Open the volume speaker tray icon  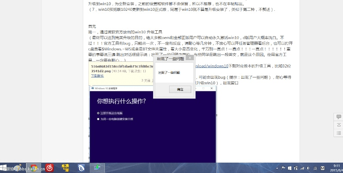[x=308, y=168]
